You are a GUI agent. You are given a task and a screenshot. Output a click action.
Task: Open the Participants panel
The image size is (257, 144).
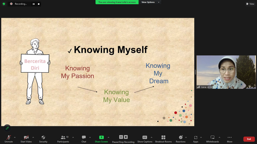[63, 139]
